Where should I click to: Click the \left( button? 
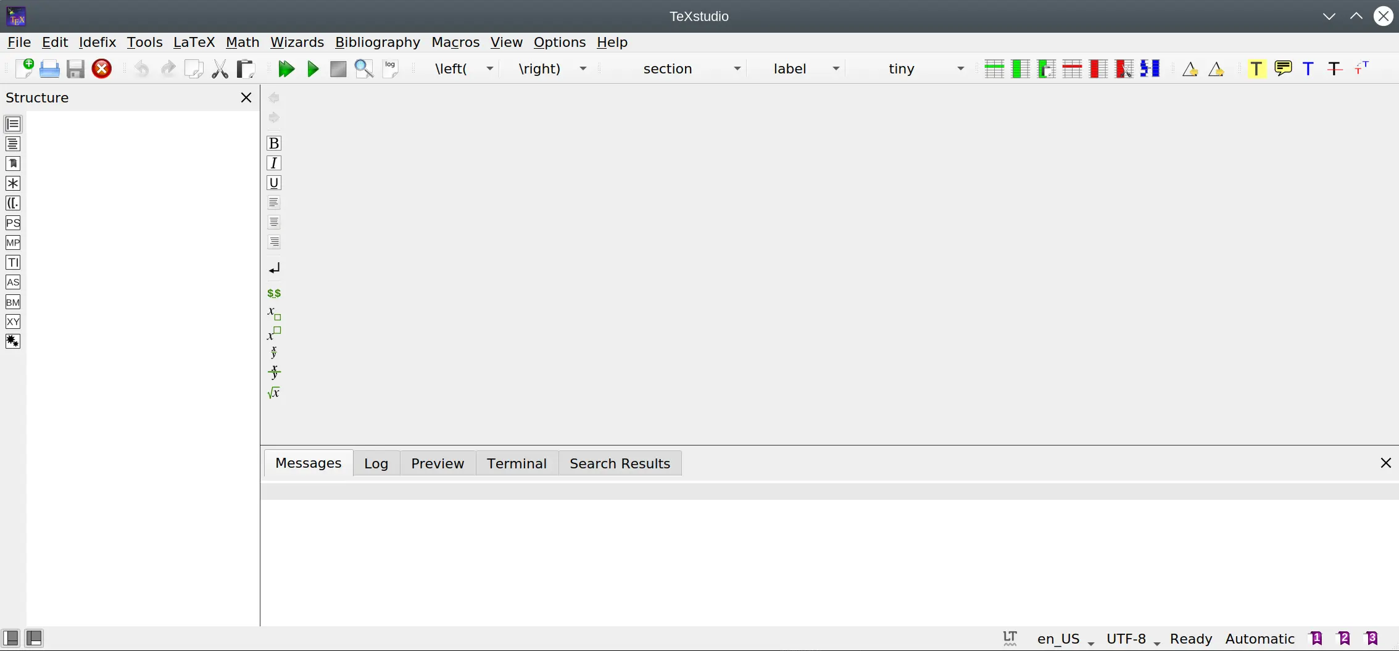pyautogui.click(x=451, y=68)
